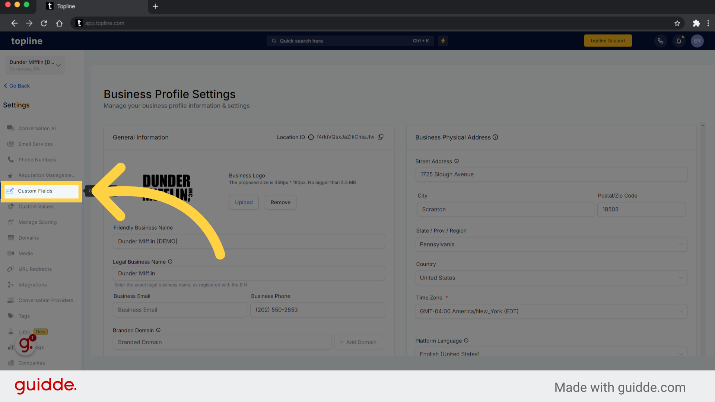This screenshot has height=402, width=715.
Task: Open Companies settings
Action: pos(32,363)
